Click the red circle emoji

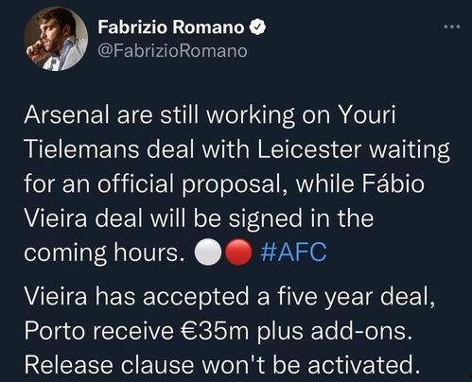(239, 252)
